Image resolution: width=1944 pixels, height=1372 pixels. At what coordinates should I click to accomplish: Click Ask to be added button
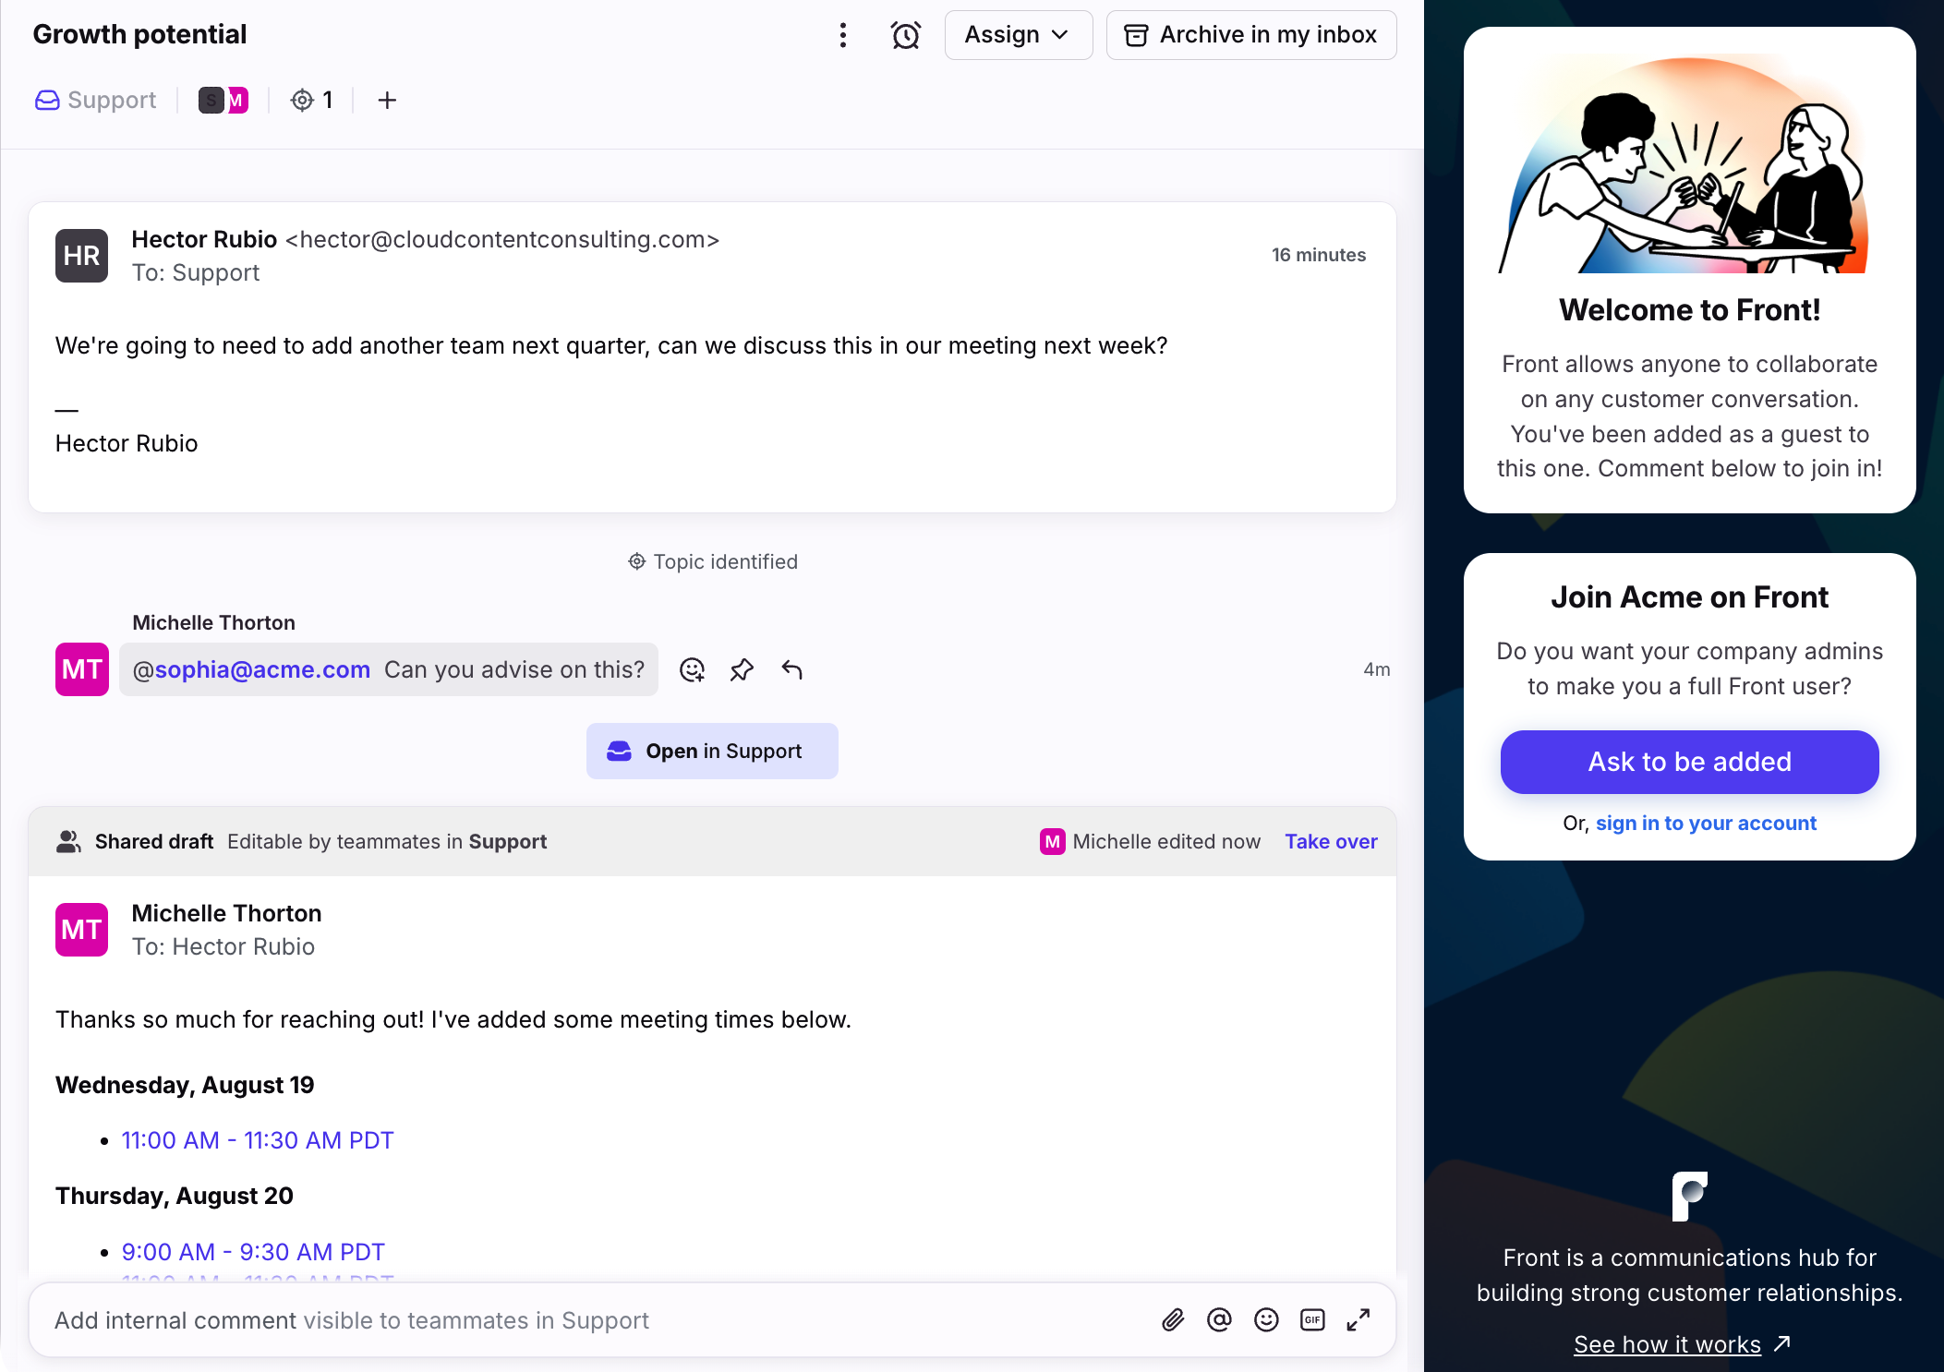coord(1689,762)
